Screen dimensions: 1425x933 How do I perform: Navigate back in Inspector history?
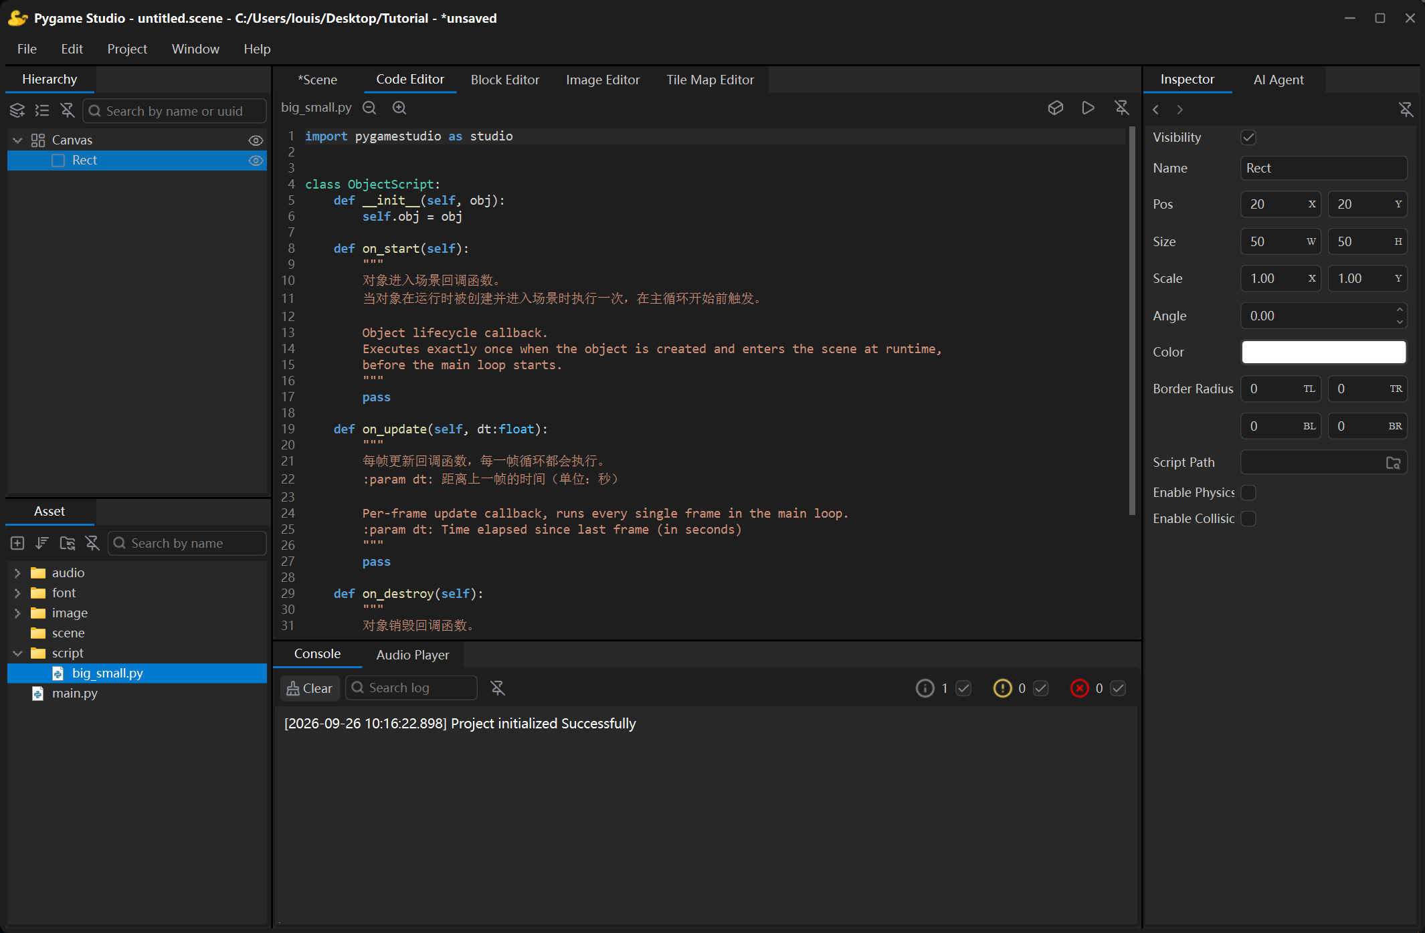pyautogui.click(x=1156, y=110)
